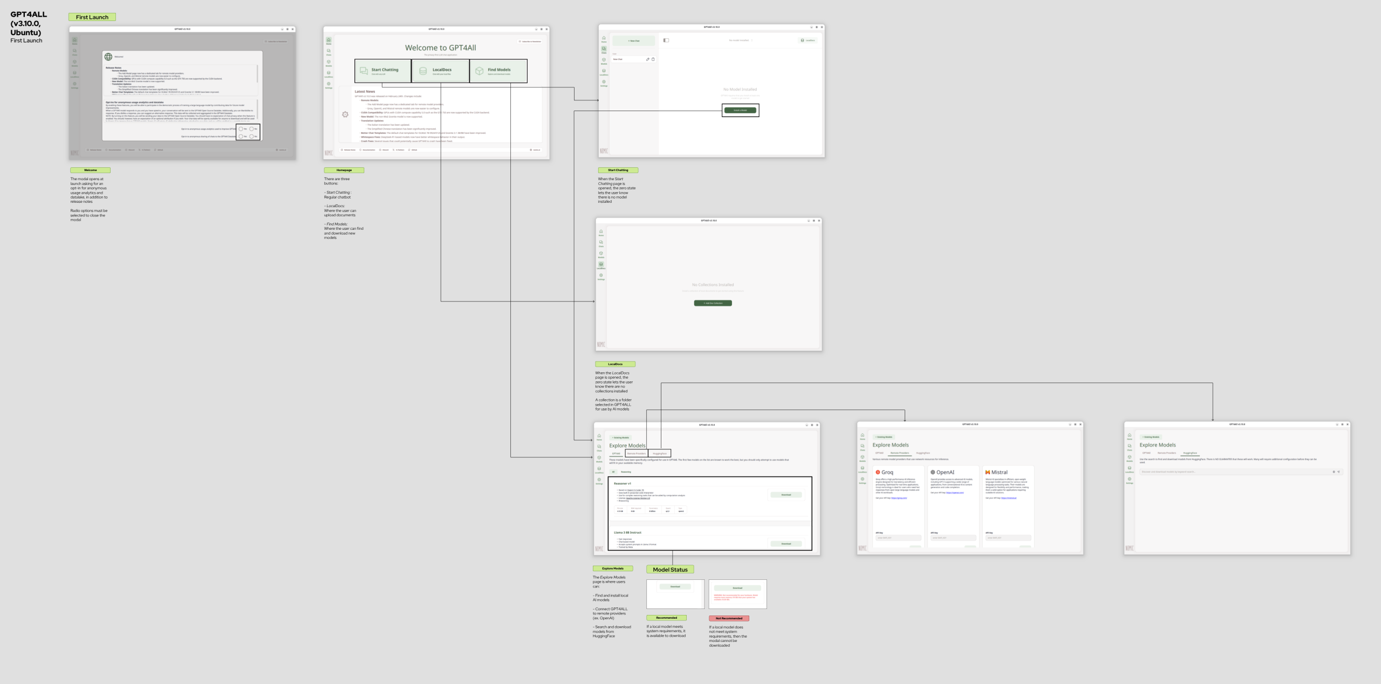Click Existing Models back button in Reasoner v1 window
Image resolution: width=1381 pixels, height=684 pixels.
tap(620, 437)
